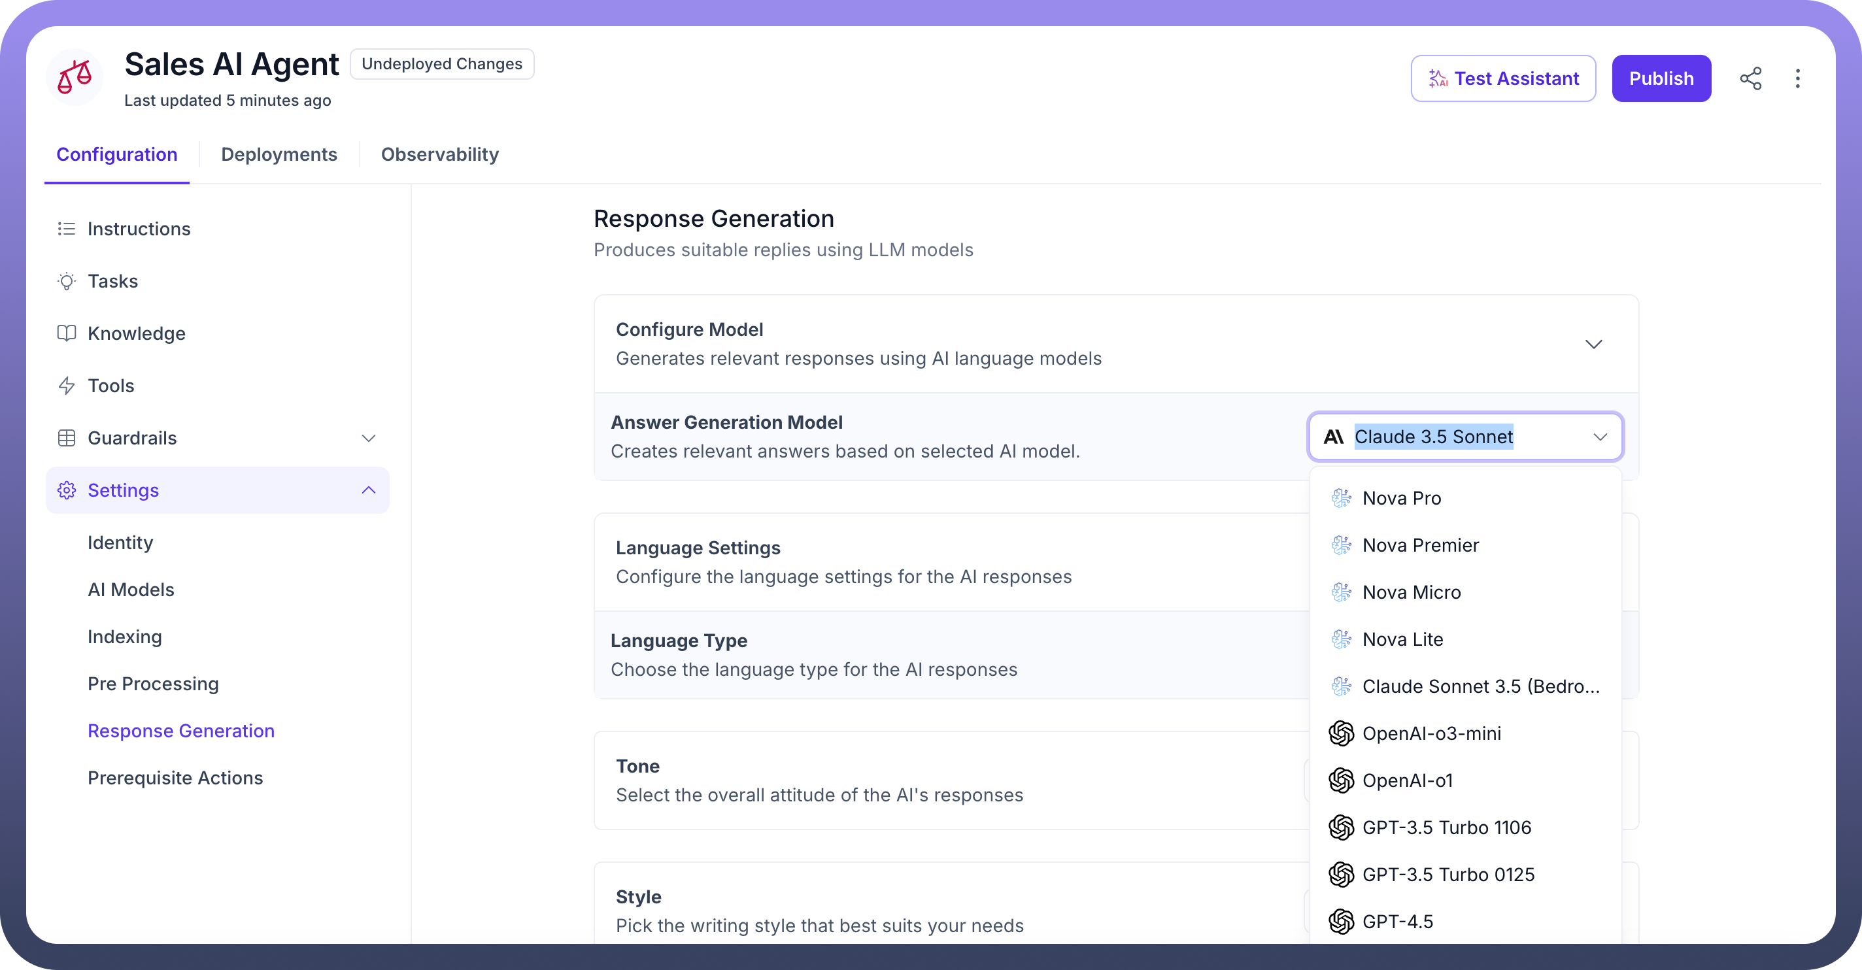Switch to the Deployments tab

pos(279,154)
